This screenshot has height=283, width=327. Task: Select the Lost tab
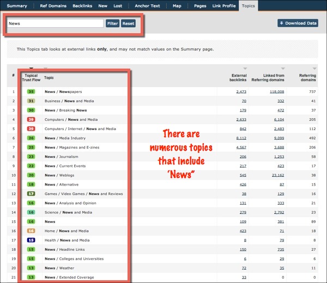[118, 6]
